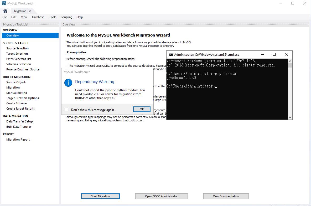311x206 pixels.
Task: Open the File menu
Action: coord(4,17)
